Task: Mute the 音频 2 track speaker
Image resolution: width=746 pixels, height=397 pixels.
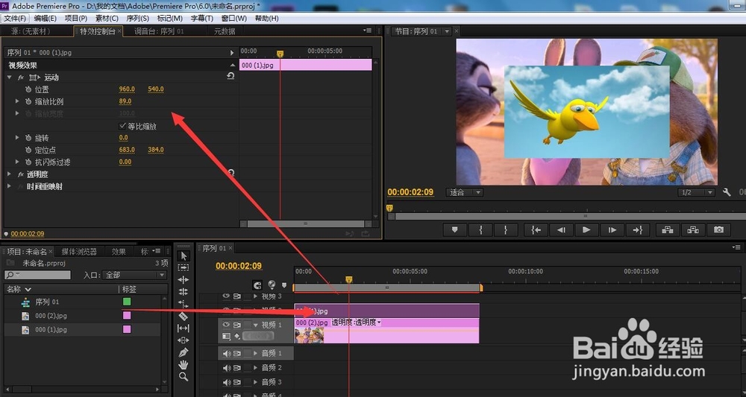Action: [227, 367]
